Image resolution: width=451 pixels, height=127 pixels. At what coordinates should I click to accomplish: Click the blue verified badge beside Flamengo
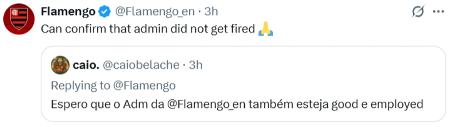click(x=105, y=12)
